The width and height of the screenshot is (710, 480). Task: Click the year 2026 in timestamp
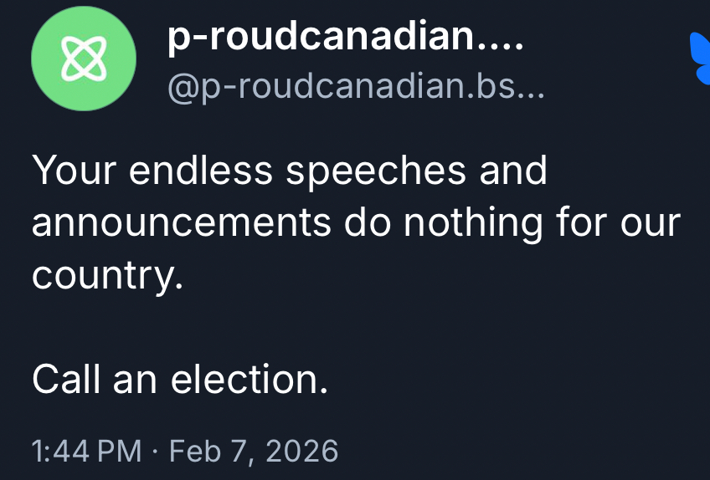[x=301, y=452]
